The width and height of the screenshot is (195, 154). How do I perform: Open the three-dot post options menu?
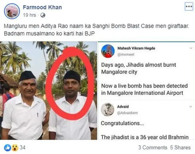[189, 7]
